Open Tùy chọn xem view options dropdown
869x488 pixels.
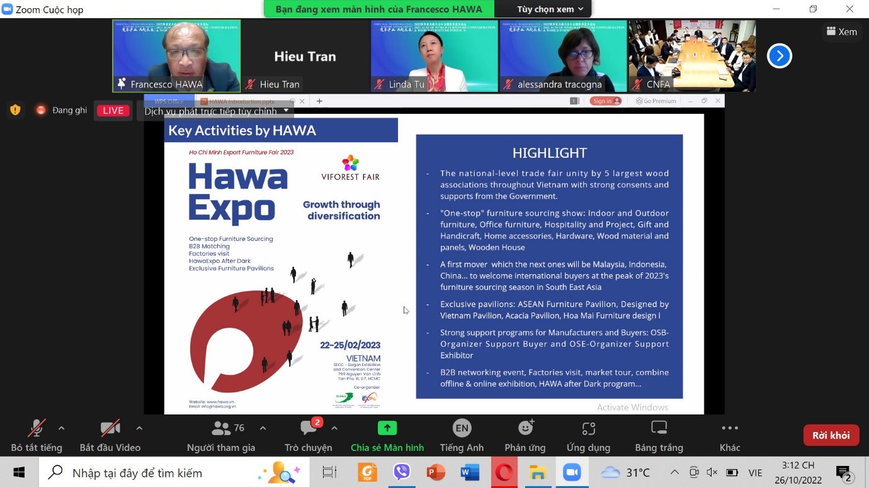pos(550,9)
